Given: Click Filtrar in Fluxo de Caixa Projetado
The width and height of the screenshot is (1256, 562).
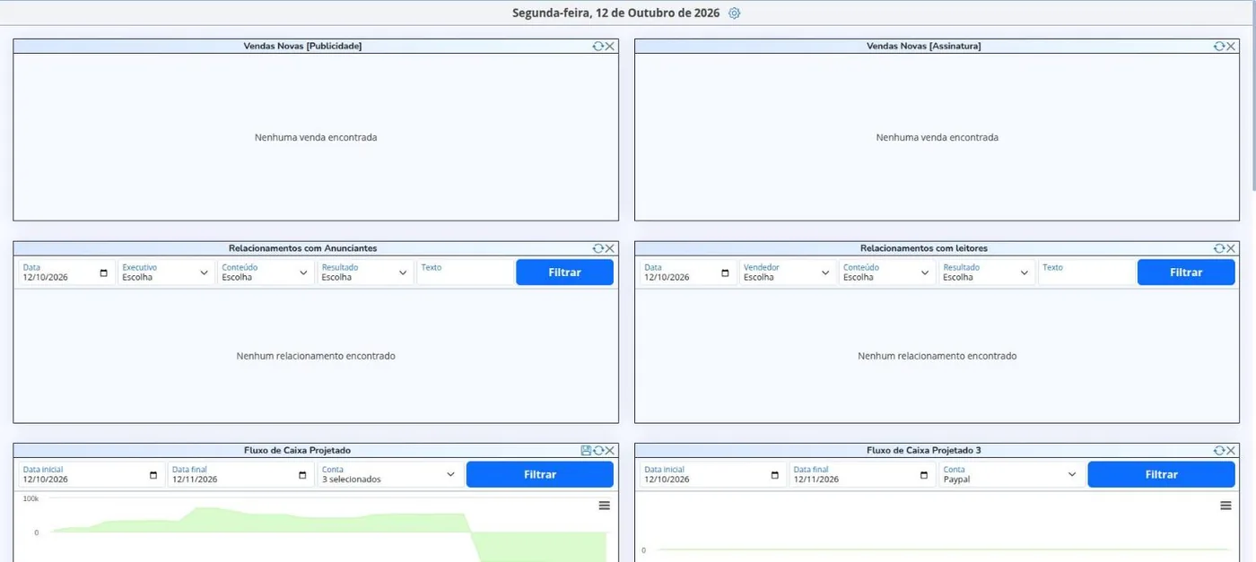Looking at the screenshot, I should 540,474.
